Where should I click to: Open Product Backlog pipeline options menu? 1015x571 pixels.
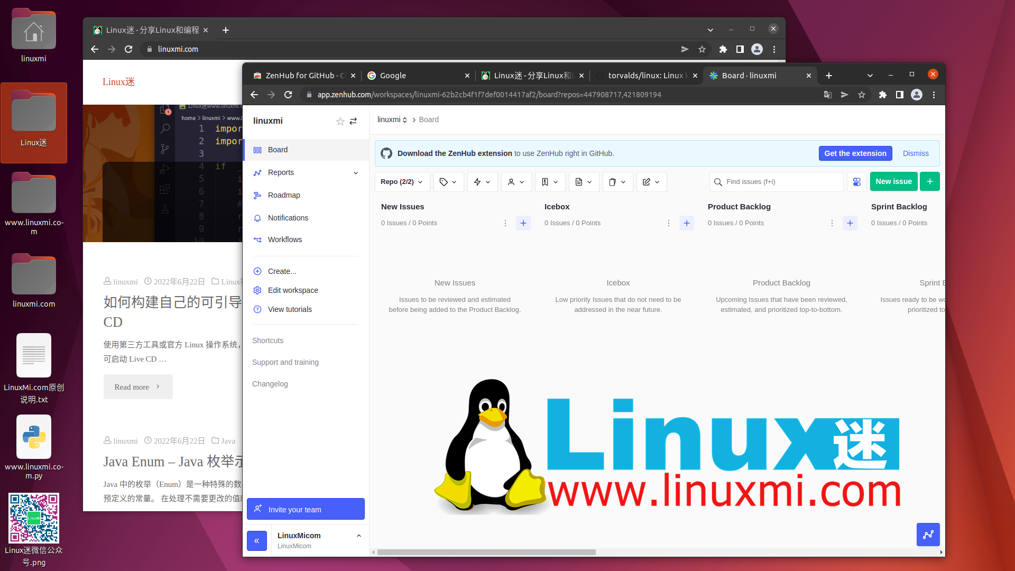[832, 223]
